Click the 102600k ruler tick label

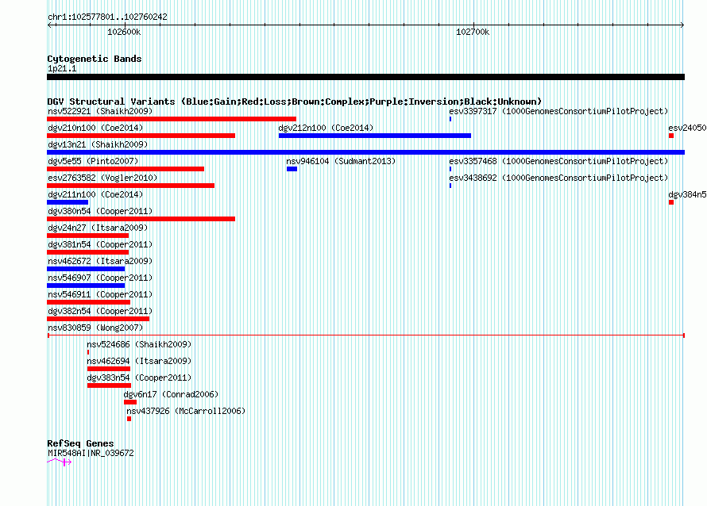pos(124,32)
